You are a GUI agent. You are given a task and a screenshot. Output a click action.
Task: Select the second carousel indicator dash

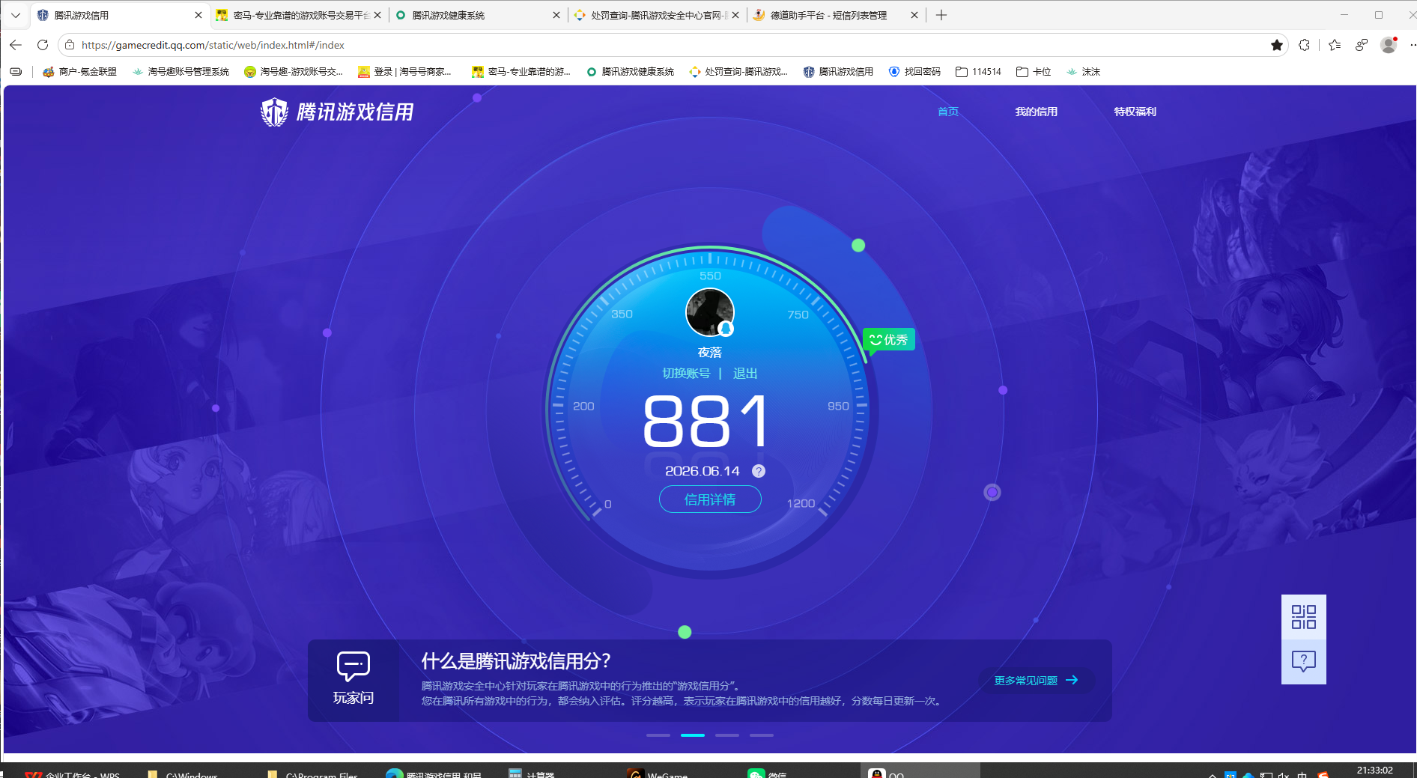[693, 735]
